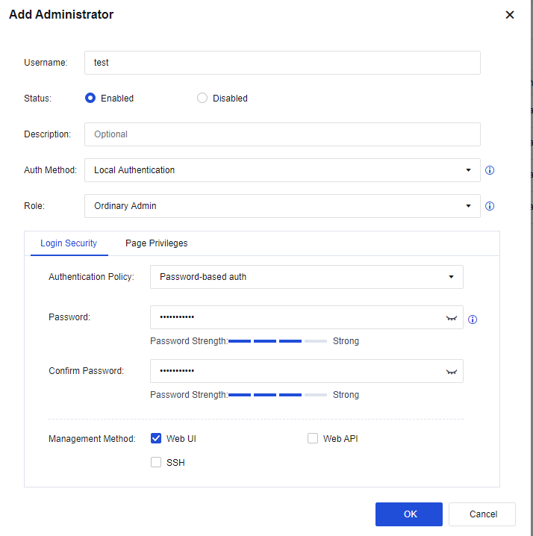Click the Description input field
Image resolution: width=533 pixels, height=536 pixels.
coord(282,134)
